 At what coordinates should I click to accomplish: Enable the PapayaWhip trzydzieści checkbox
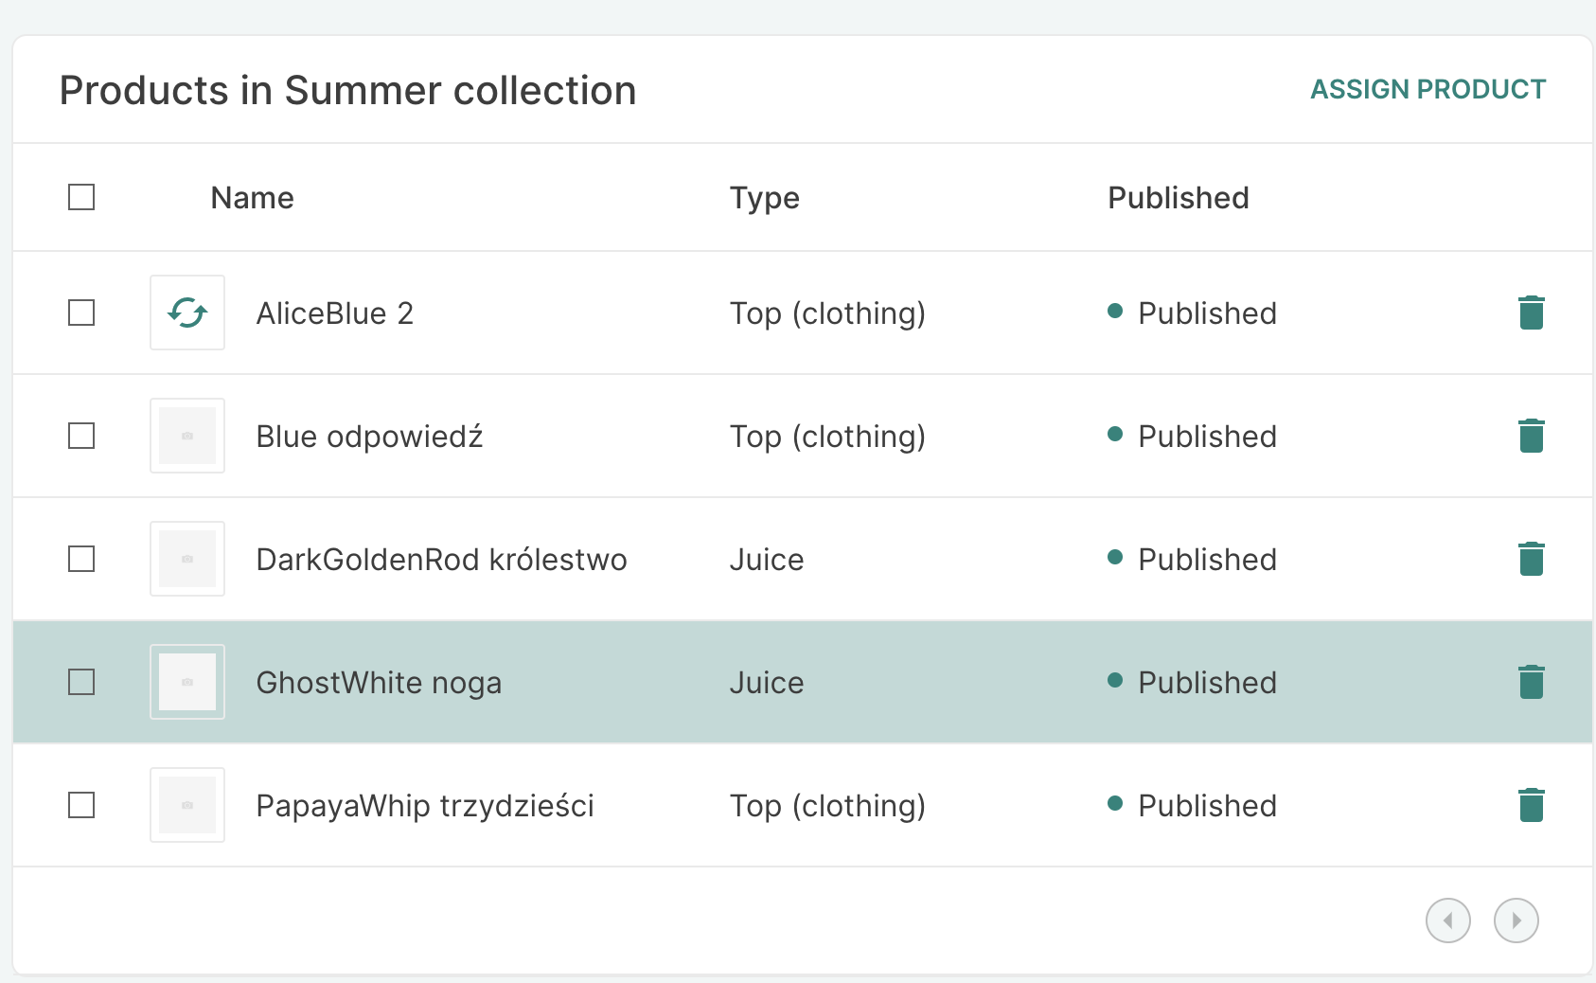pyautogui.click(x=81, y=805)
